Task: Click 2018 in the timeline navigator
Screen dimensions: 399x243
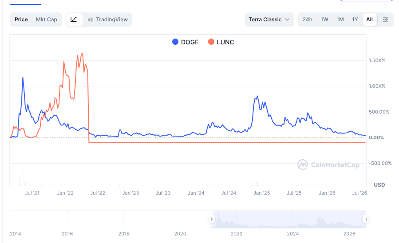Action: [124, 234]
